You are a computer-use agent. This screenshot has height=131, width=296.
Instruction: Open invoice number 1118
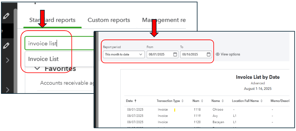[197, 109]
